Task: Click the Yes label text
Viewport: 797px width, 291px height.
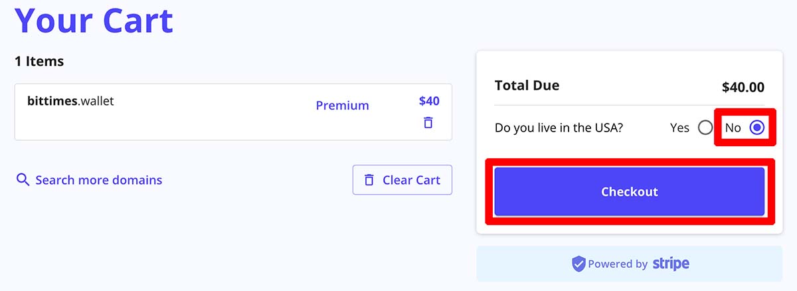Action: pyautogui.click(x=680, y=128)
